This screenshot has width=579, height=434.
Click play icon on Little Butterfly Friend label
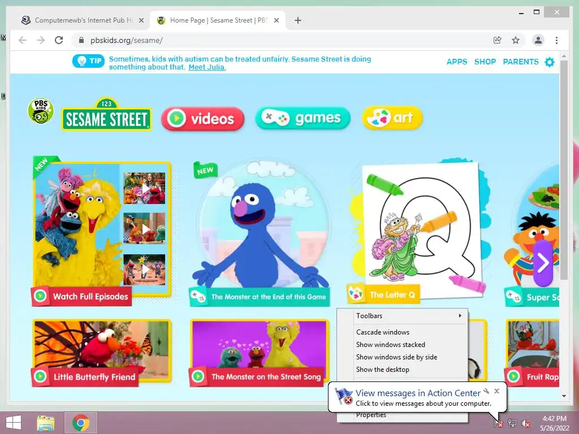40,376
